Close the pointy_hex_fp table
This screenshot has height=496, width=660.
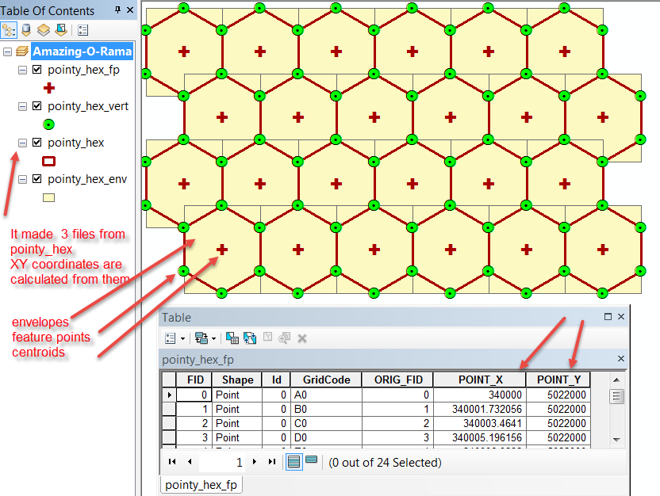(x=621, y=359)
